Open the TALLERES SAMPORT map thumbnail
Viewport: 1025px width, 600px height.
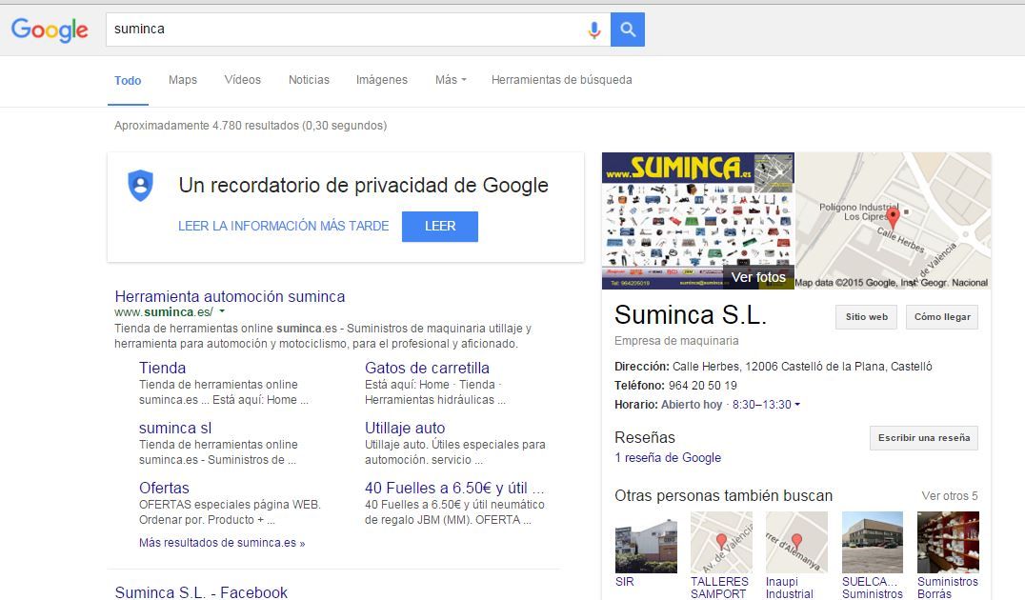(x=721, y=543)
